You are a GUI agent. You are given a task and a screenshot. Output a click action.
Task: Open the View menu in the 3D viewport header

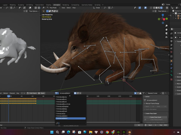63,8
